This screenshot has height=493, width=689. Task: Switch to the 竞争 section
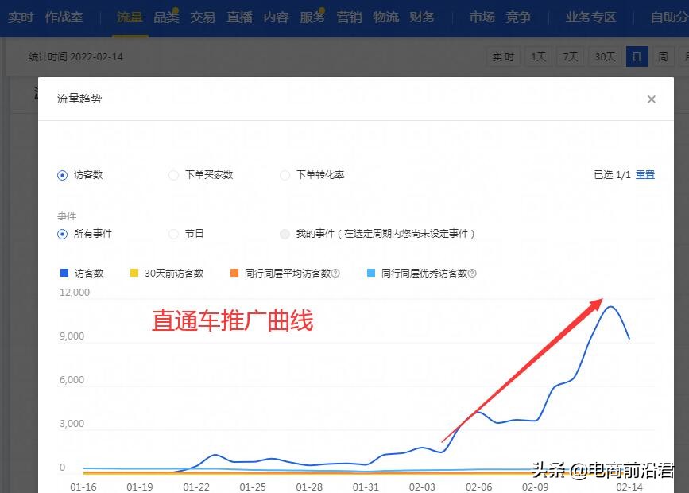[x=518, y=17]
